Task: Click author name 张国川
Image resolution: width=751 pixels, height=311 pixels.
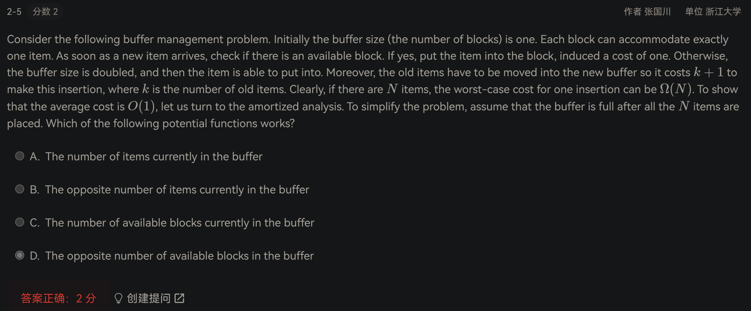Action: (657, 12)
